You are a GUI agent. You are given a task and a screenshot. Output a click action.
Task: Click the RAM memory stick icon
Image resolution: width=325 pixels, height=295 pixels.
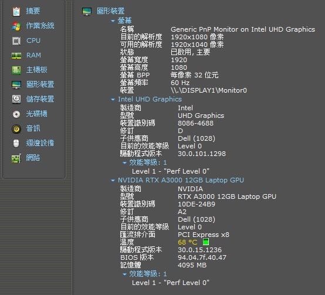tap(16, 56)
